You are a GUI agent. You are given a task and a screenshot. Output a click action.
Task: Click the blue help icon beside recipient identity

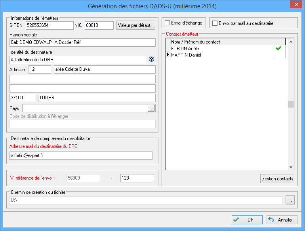pyautogui.click(x=151, y=60)
